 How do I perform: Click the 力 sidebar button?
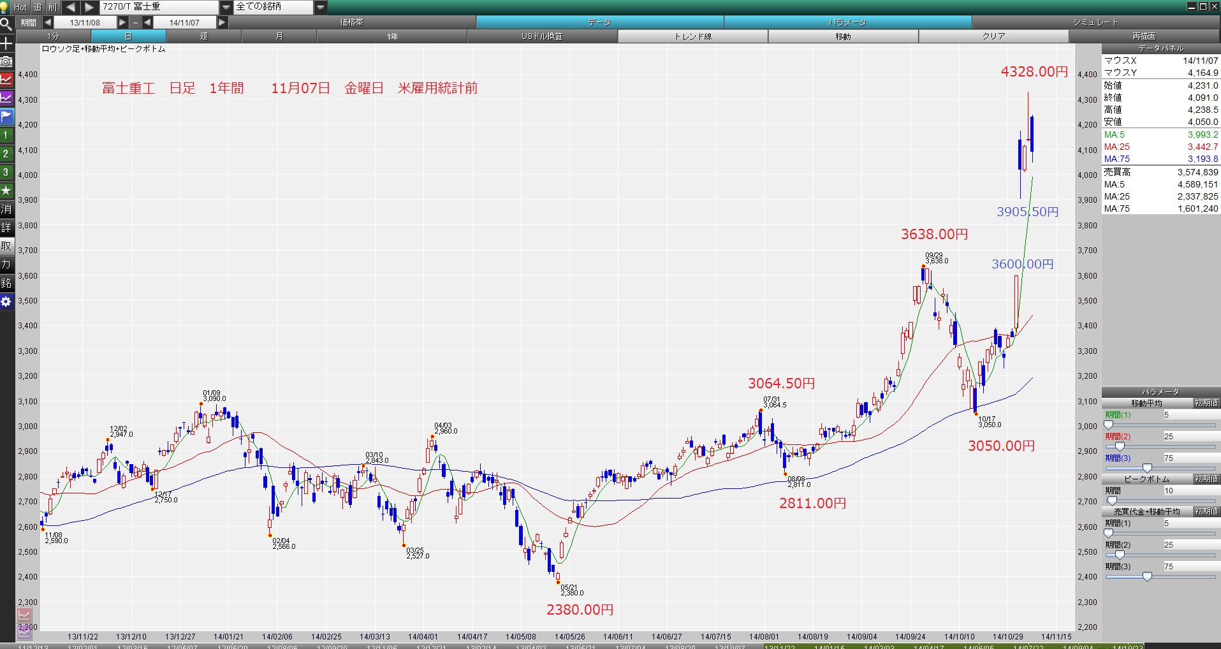6,265
